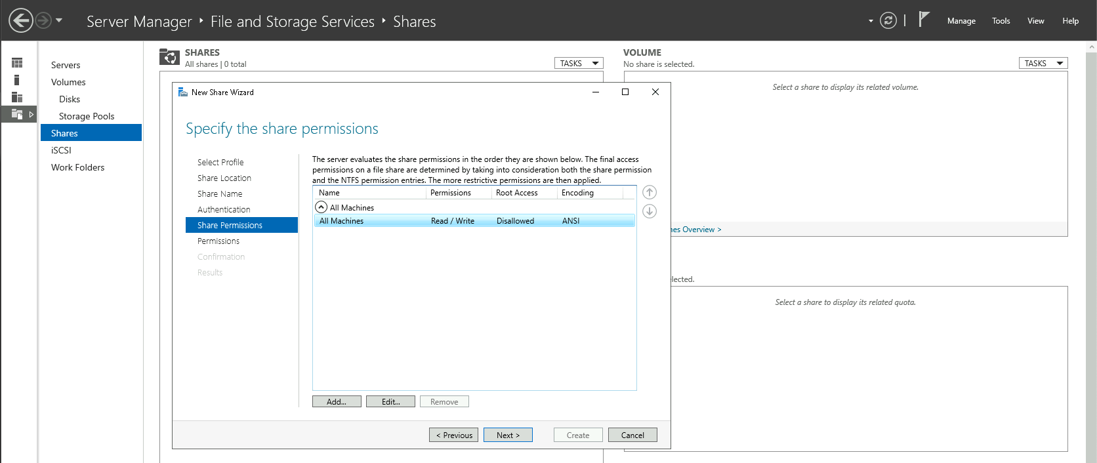Open the SHARES Tasks dropdown

[579, 64]
